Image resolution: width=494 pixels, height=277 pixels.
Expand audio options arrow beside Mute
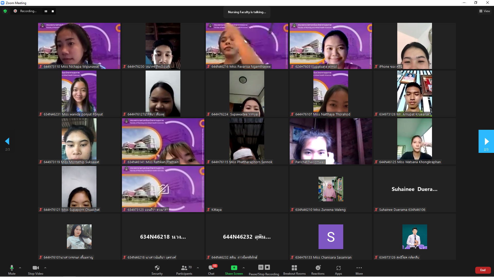click(x=20, y=268)
